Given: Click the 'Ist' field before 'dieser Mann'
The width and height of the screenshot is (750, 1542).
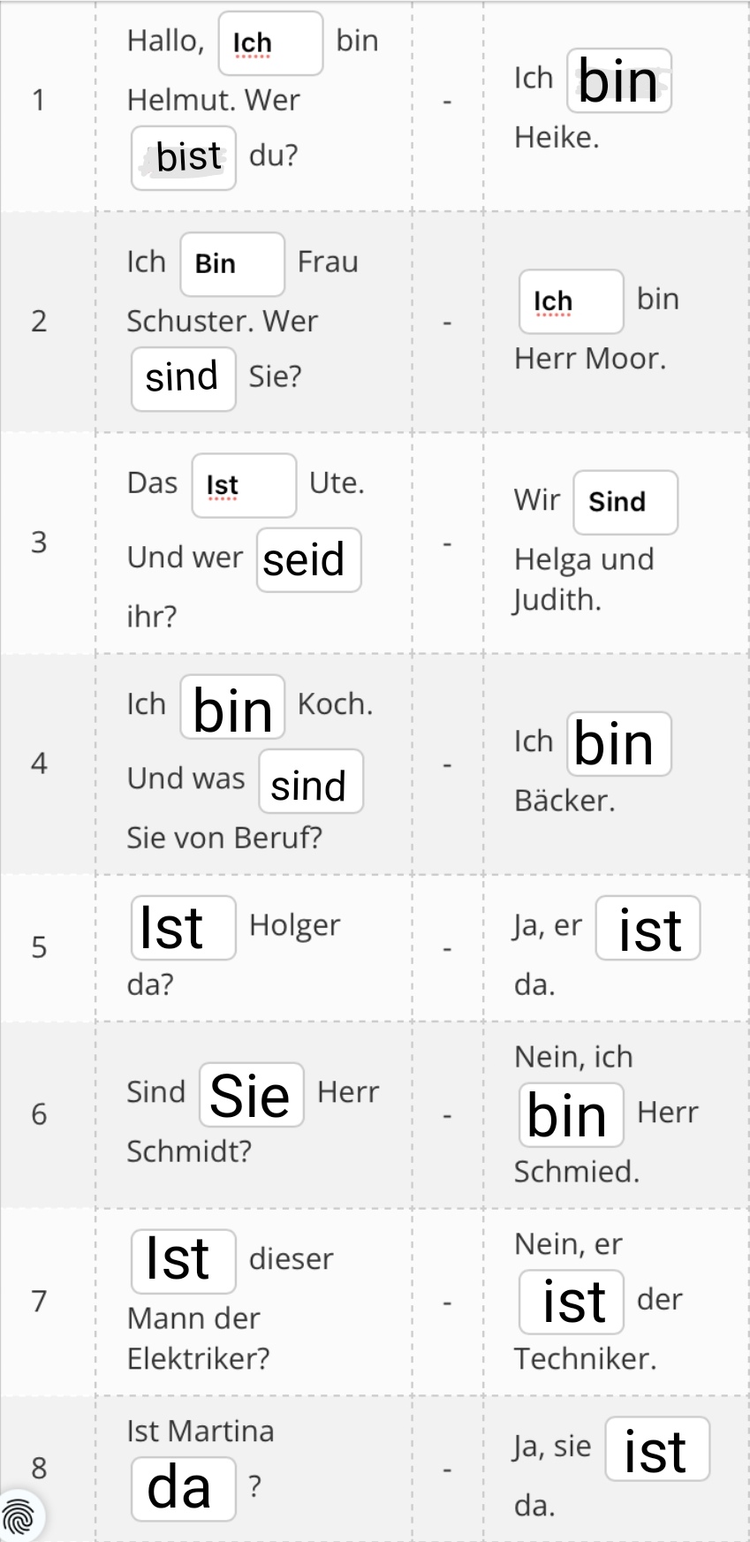Looking at the screenshot, I should coord(184,1261).
